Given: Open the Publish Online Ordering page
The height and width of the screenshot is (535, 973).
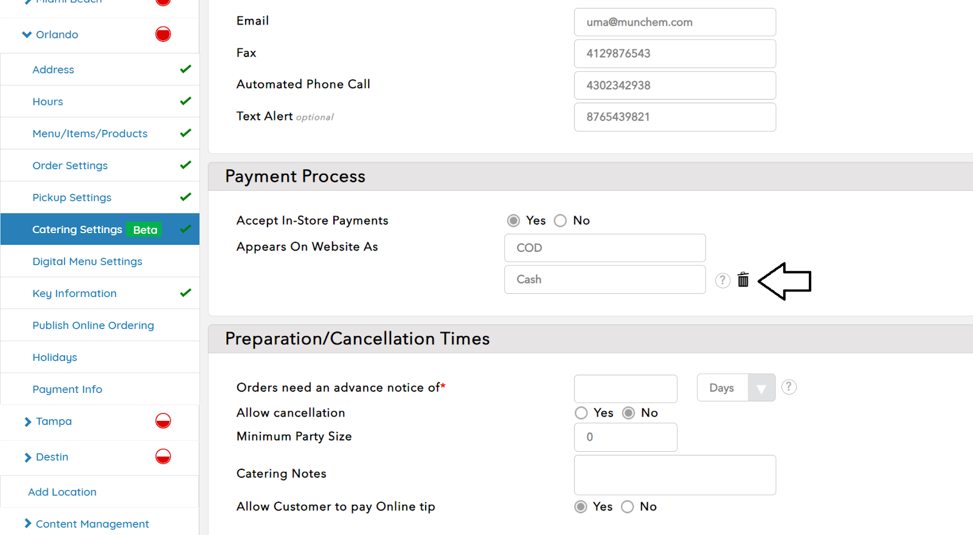Looking at the screenshot, I should point(93,325).
